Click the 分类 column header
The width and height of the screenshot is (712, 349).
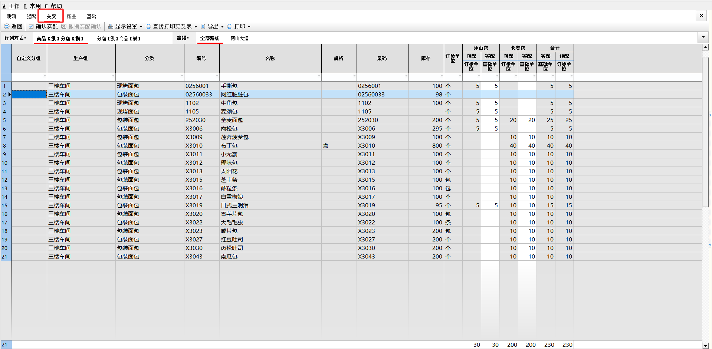(x=150, y=58)
